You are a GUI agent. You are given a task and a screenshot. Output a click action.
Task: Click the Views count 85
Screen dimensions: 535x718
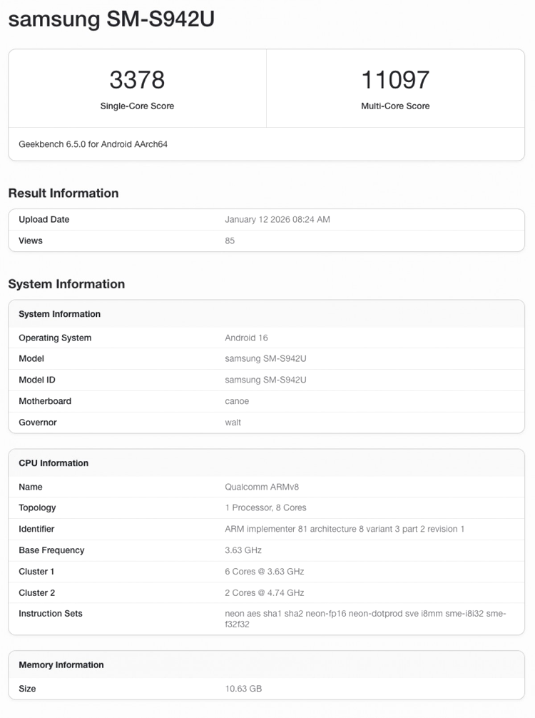[x=230, y=241]
